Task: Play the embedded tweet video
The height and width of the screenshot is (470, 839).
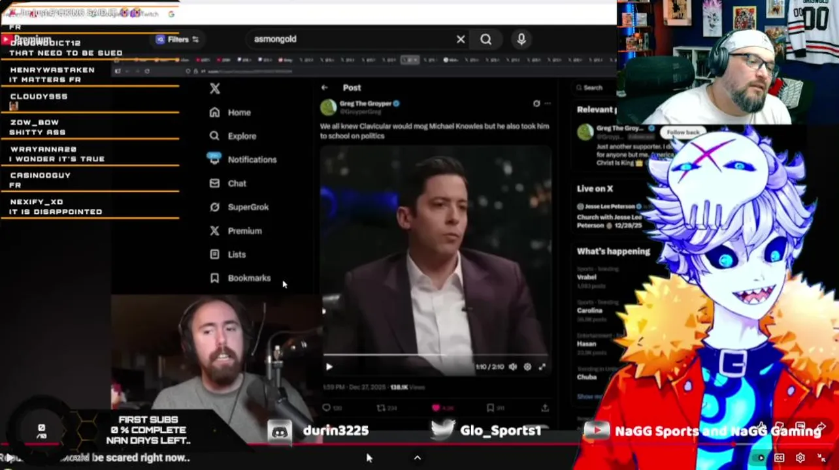Action: [x=329, y=367]
